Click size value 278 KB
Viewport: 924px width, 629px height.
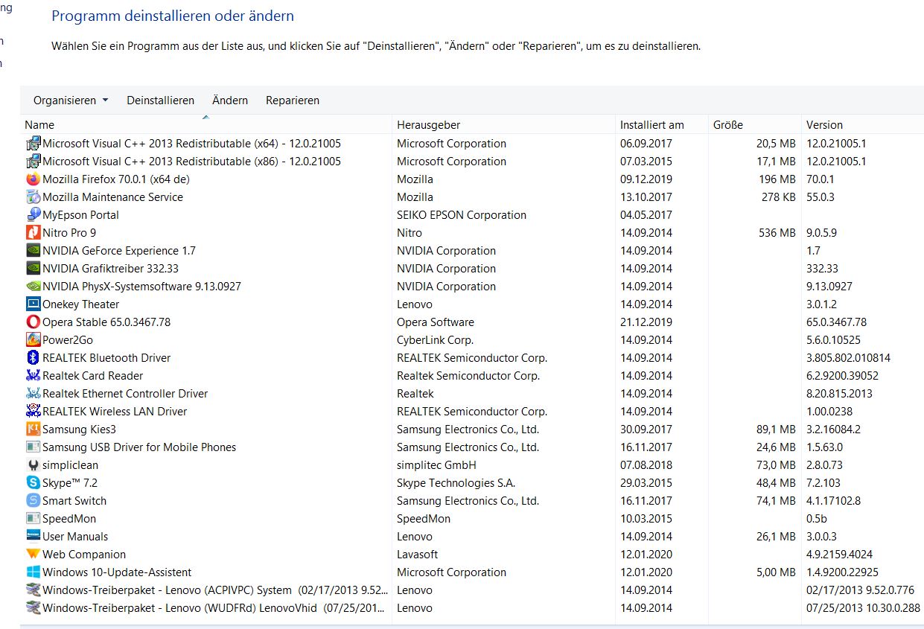click(777, 197)
